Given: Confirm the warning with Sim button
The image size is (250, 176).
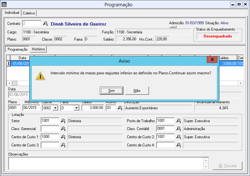Looking at the screenshot, I should click(111, 91).
